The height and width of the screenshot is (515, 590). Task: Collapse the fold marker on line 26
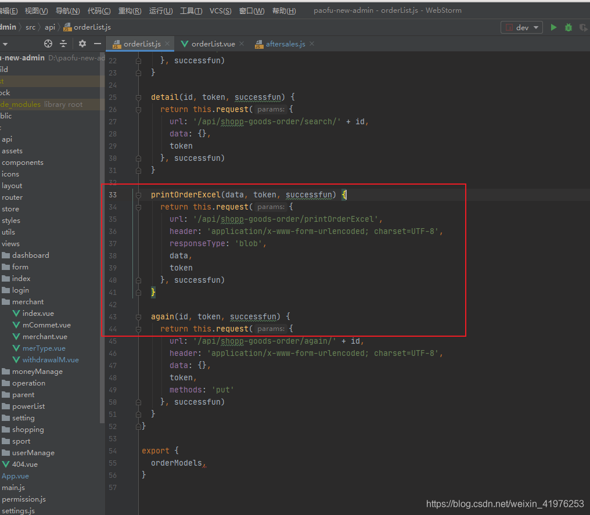(138, 110)
